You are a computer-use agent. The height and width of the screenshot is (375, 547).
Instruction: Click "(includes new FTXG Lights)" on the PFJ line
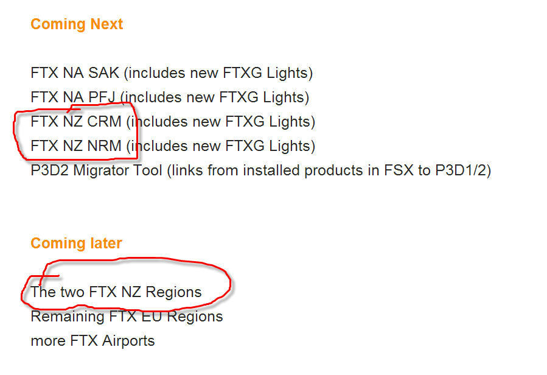pos(215,97)
